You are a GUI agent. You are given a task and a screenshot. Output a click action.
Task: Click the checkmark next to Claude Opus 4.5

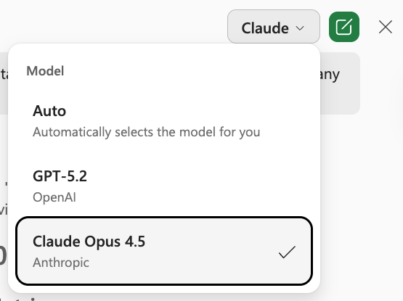pyautogui.click(x=287, y=252)
